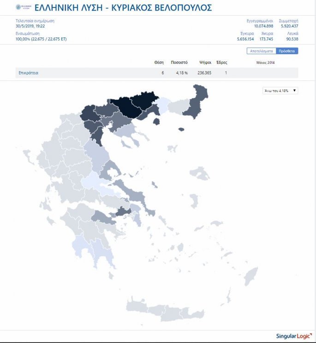Click the Έδρες column header
This screenshot has height=343, width=316.
click(221, 62)
